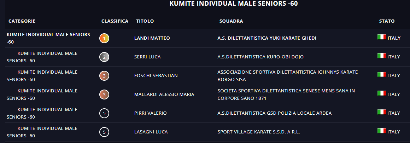This screenshot has width=410, height=143.
Task: Click the gold first place medal badge
Action: coord(104,38)
